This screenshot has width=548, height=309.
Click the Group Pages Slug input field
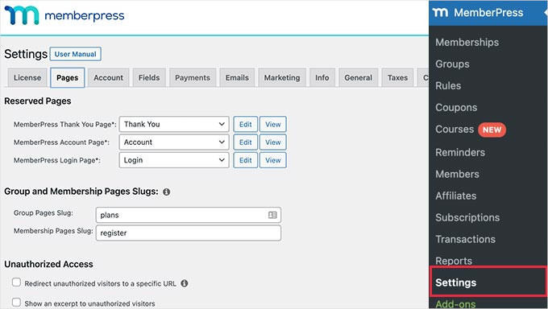(189, 215)
